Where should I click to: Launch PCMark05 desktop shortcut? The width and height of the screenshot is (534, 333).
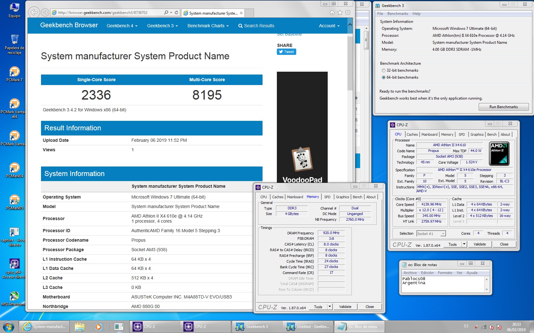coord(14,202)
